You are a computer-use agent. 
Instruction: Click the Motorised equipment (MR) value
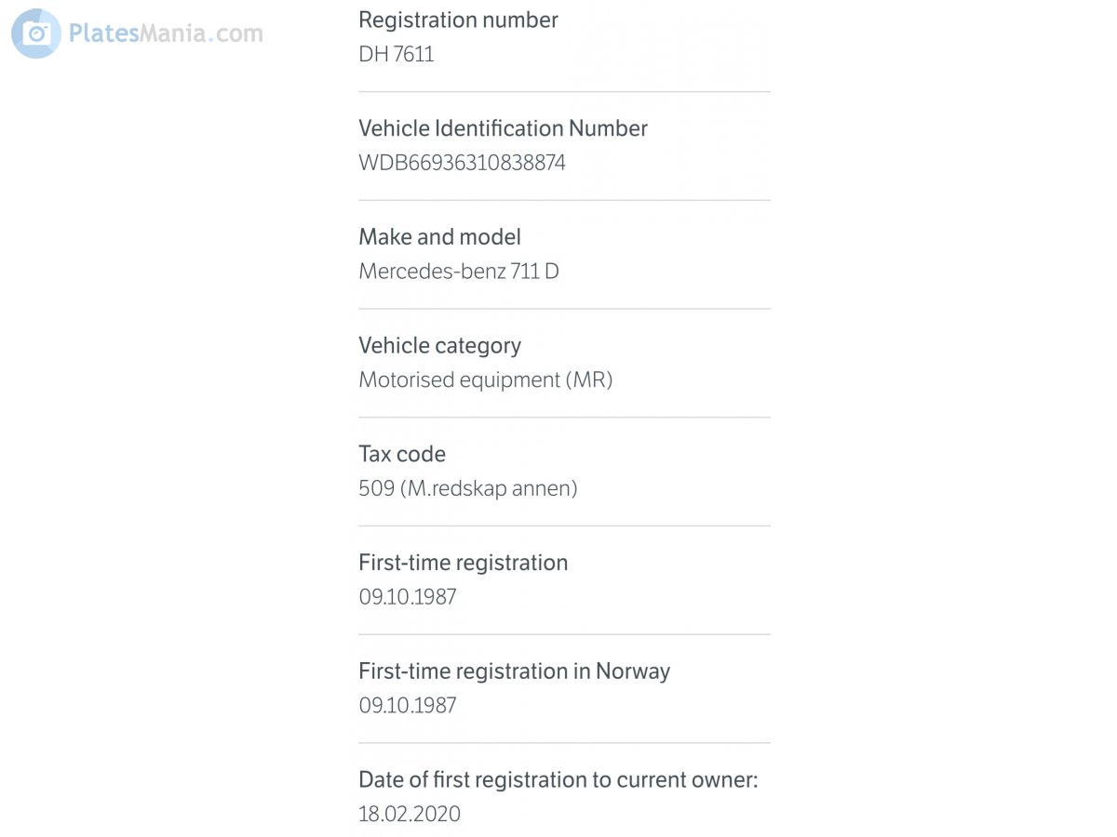click(485, 379)
